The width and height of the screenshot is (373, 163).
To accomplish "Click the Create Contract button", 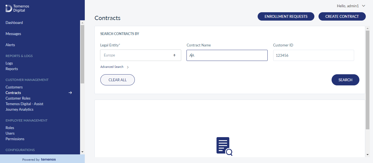I will [342, 16].
